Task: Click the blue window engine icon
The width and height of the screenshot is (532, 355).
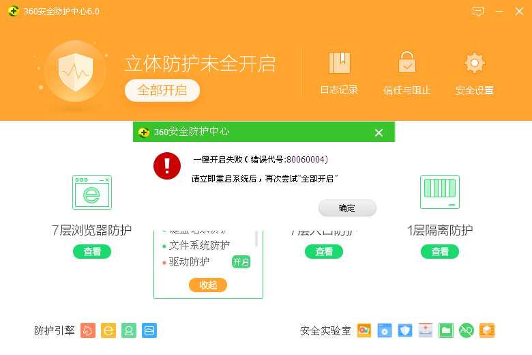Action: 149,330
